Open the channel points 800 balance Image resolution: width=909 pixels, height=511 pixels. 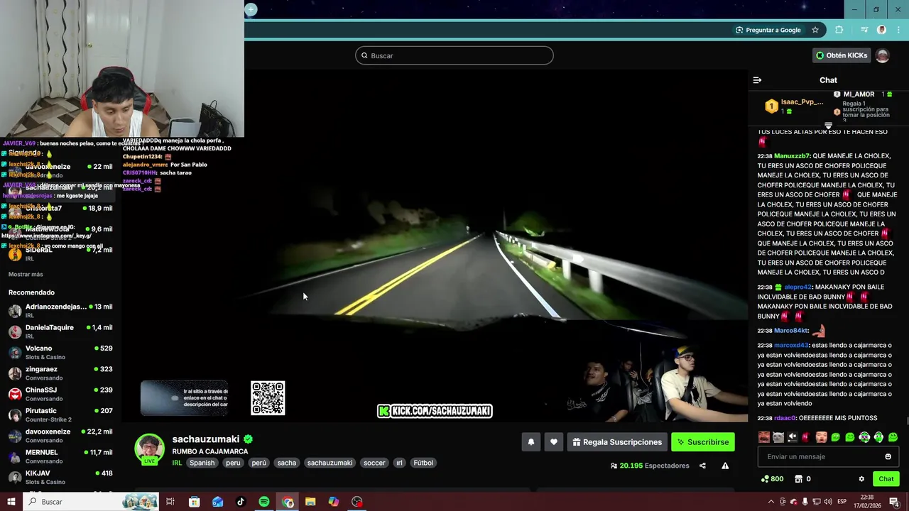[x=772, y=479]
